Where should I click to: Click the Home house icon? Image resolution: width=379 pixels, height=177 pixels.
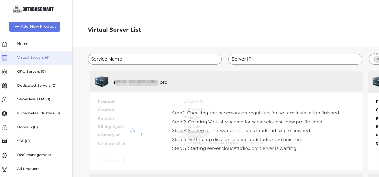[x=5, y=44]
